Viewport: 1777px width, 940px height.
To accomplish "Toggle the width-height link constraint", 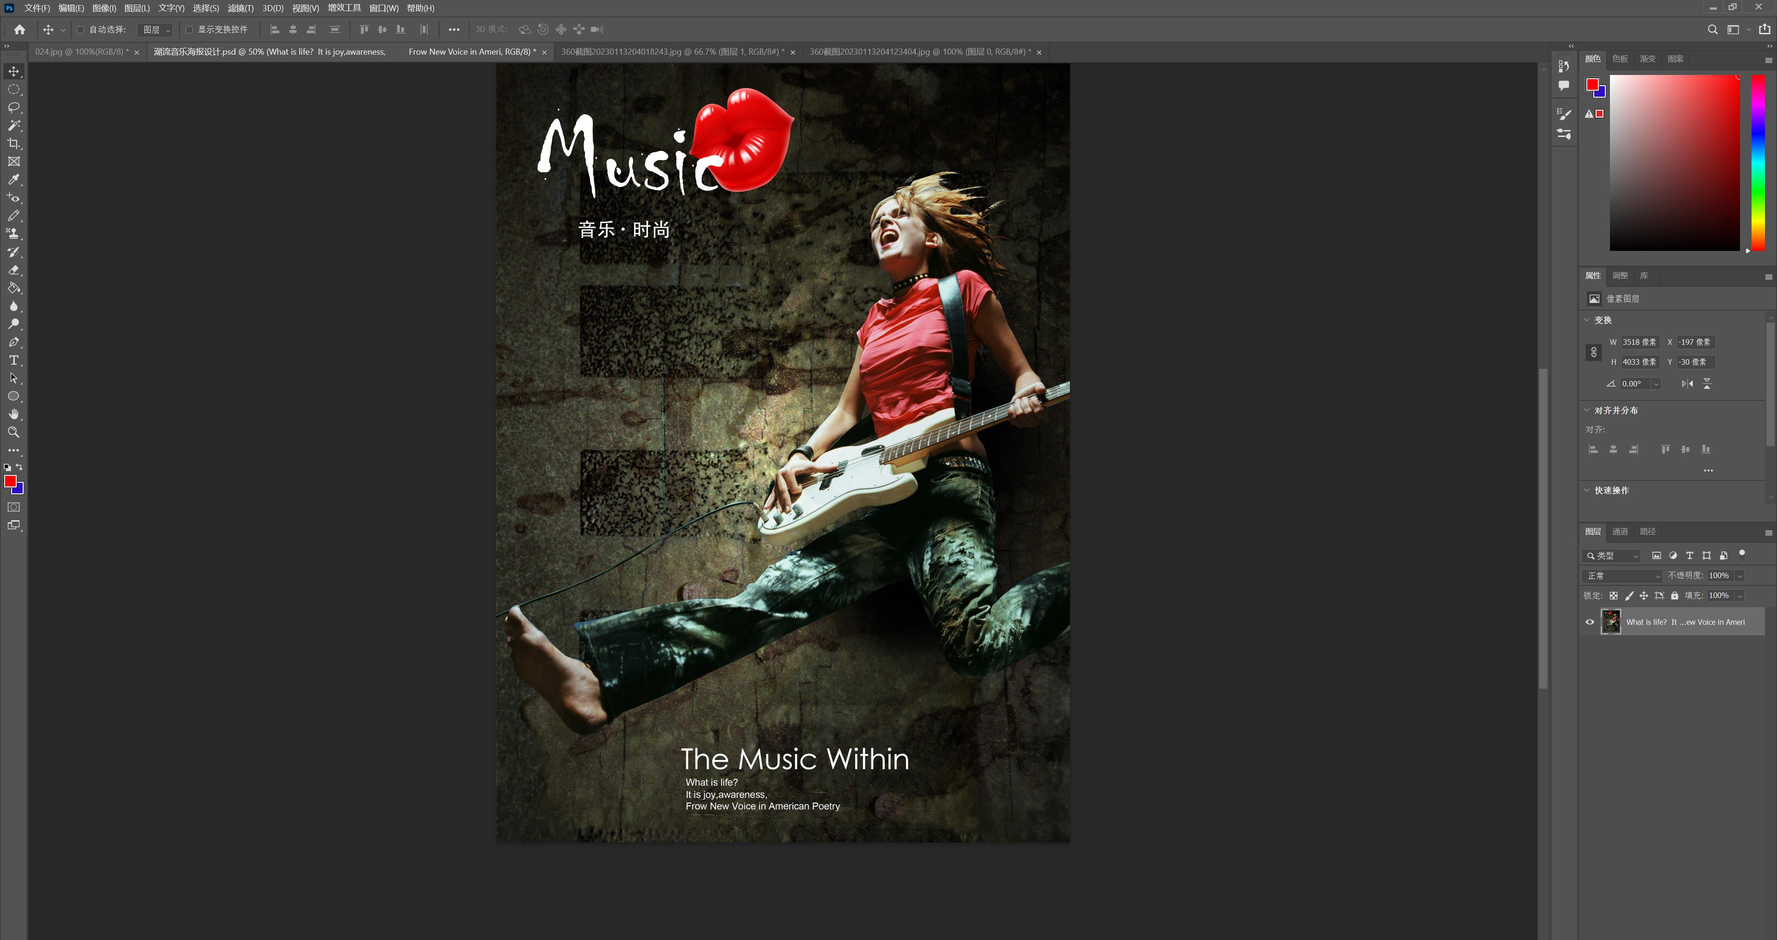I will (1593, 352).
